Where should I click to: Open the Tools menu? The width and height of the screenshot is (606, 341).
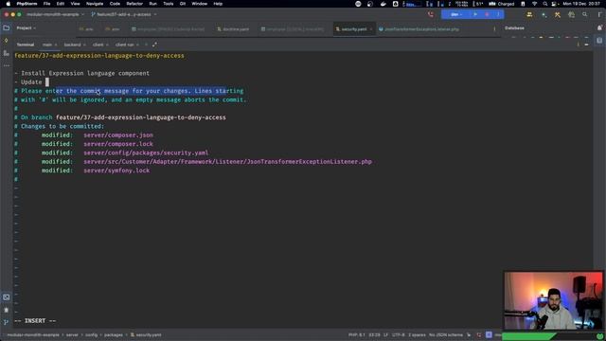[169, 4]
